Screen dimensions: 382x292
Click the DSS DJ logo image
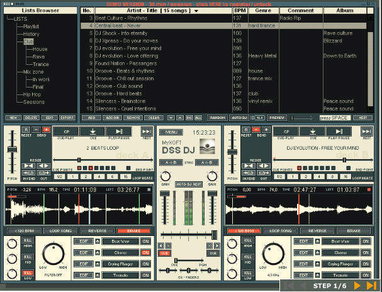point(207,147)
